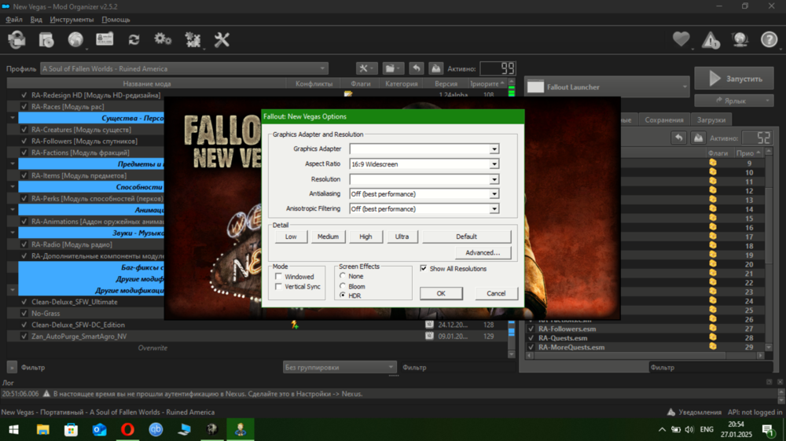Open the Help question mark icon

tap(769, 39)
